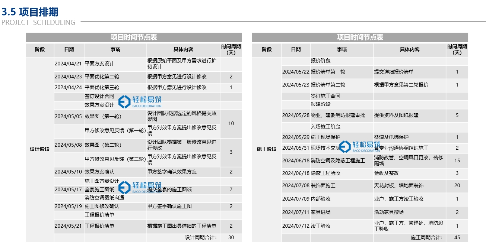Click the date cell "2024/05/08"
486x250 pixels.
[x=68, y=145]
